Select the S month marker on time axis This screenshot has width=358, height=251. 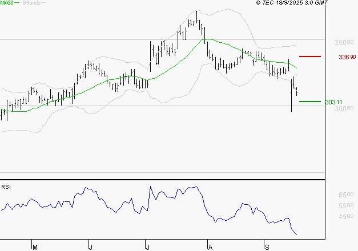click(267, 247)
